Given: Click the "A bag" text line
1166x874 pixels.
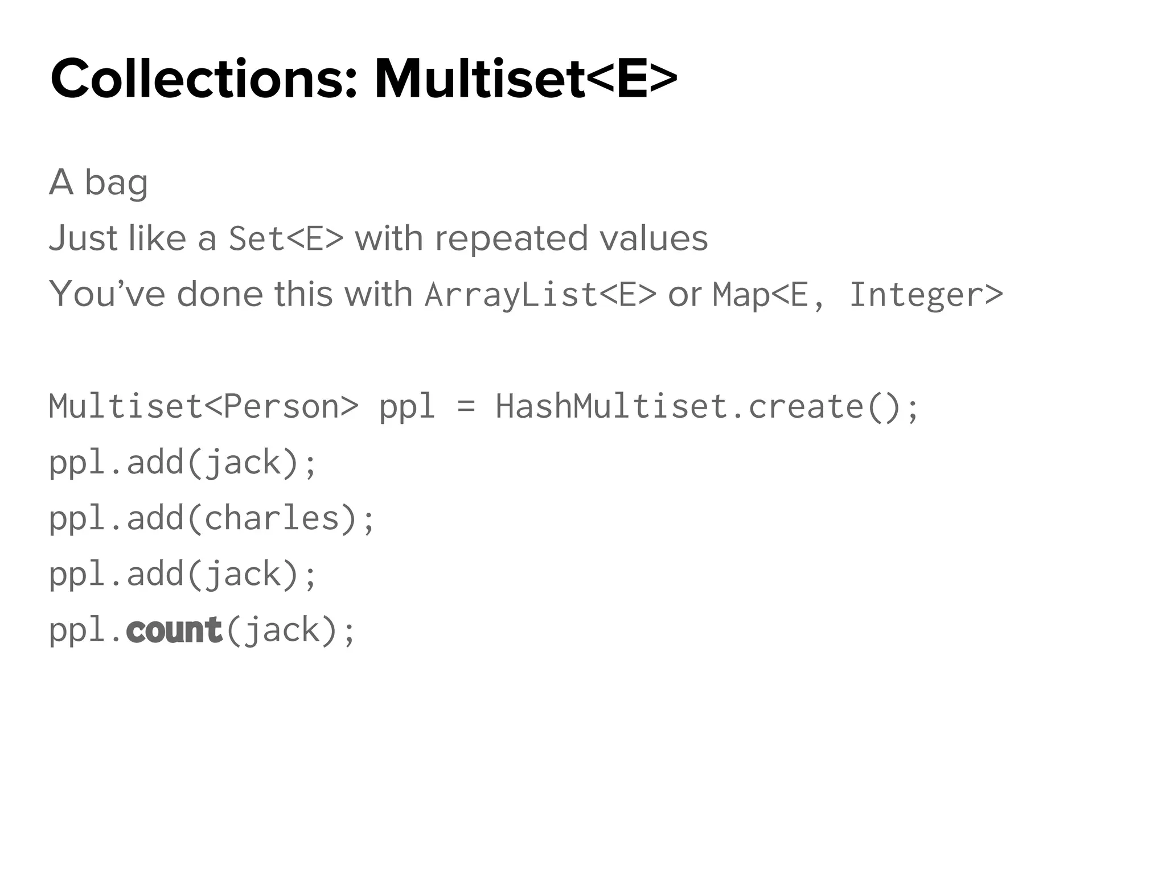Looking at the screenshot, I should pos(98,182).
